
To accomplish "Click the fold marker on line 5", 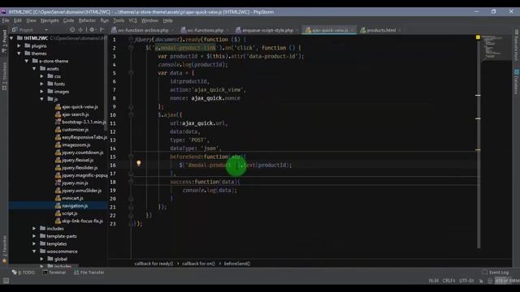I will tap(131, 73).
